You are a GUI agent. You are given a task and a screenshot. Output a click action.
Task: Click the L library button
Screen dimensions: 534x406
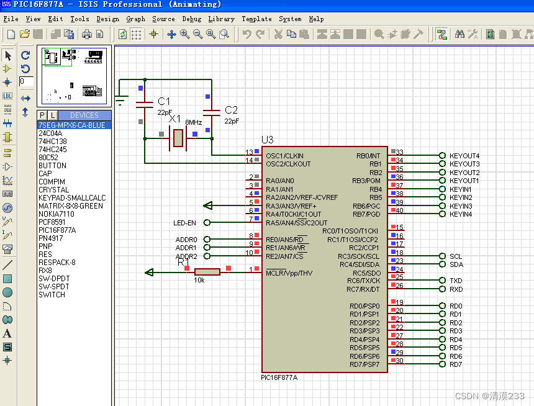(53, 115)
